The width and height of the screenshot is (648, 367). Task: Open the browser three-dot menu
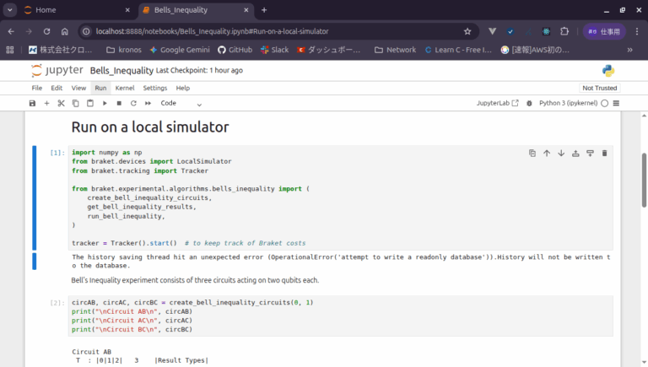(x=637, y=31)
